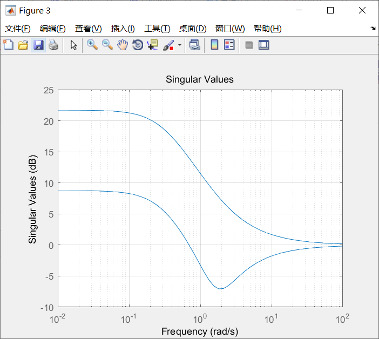Open a file with the folder icon

click(23, 45)
